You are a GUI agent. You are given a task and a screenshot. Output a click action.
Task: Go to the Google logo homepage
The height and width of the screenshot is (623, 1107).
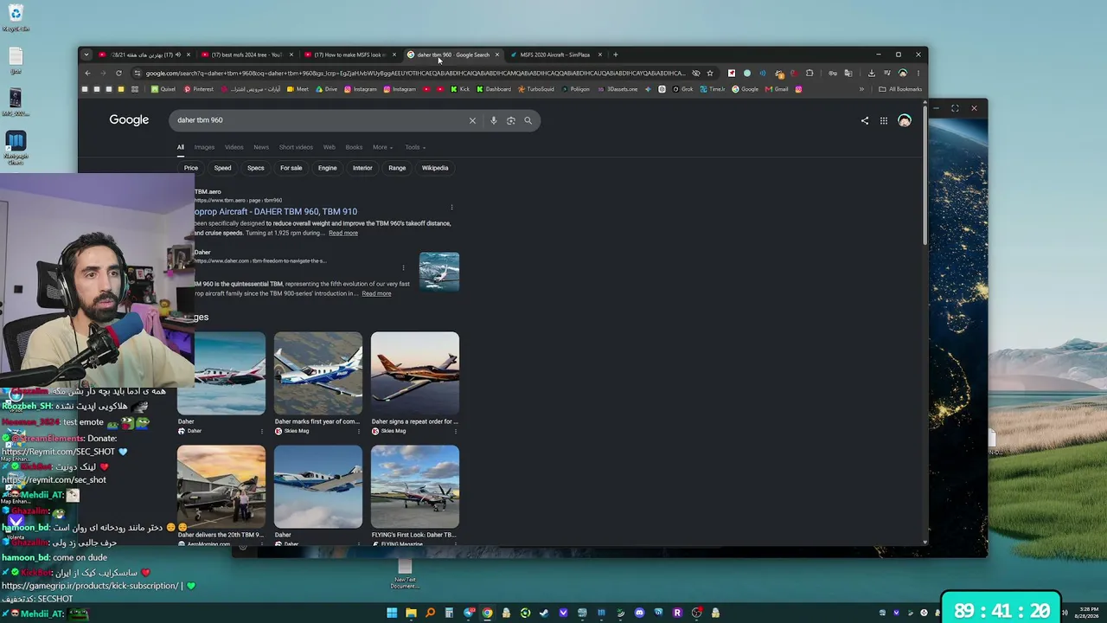coord(129,120)
